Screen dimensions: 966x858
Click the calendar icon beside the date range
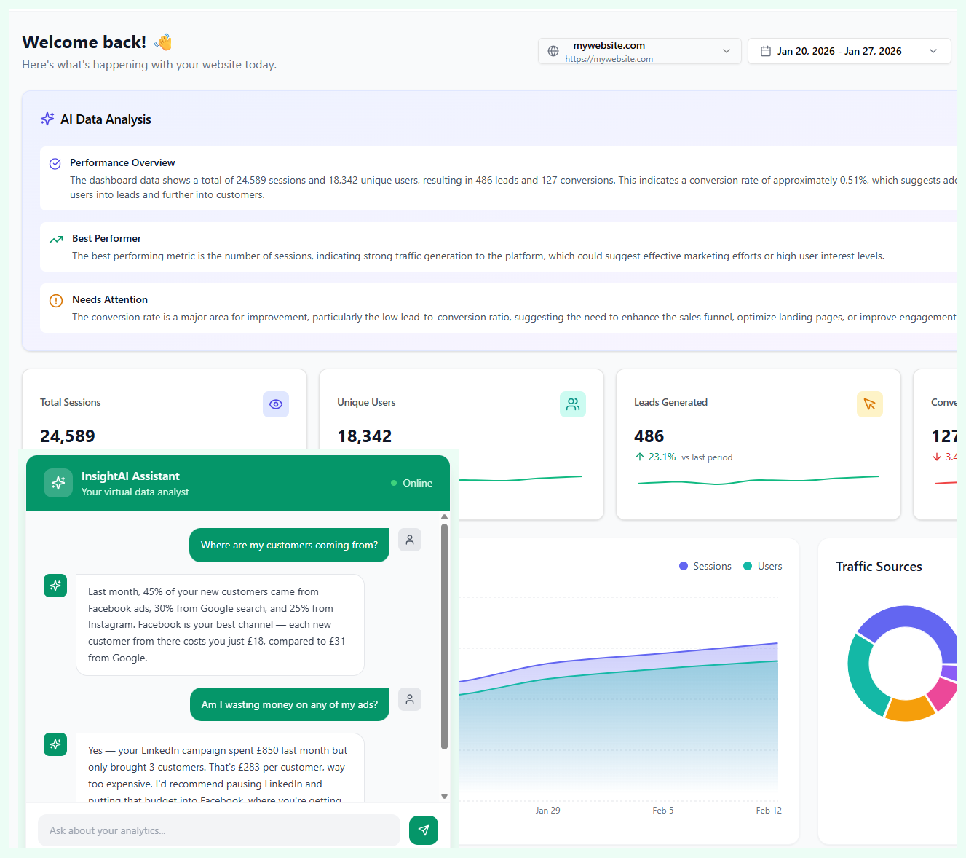pos(765,50)
